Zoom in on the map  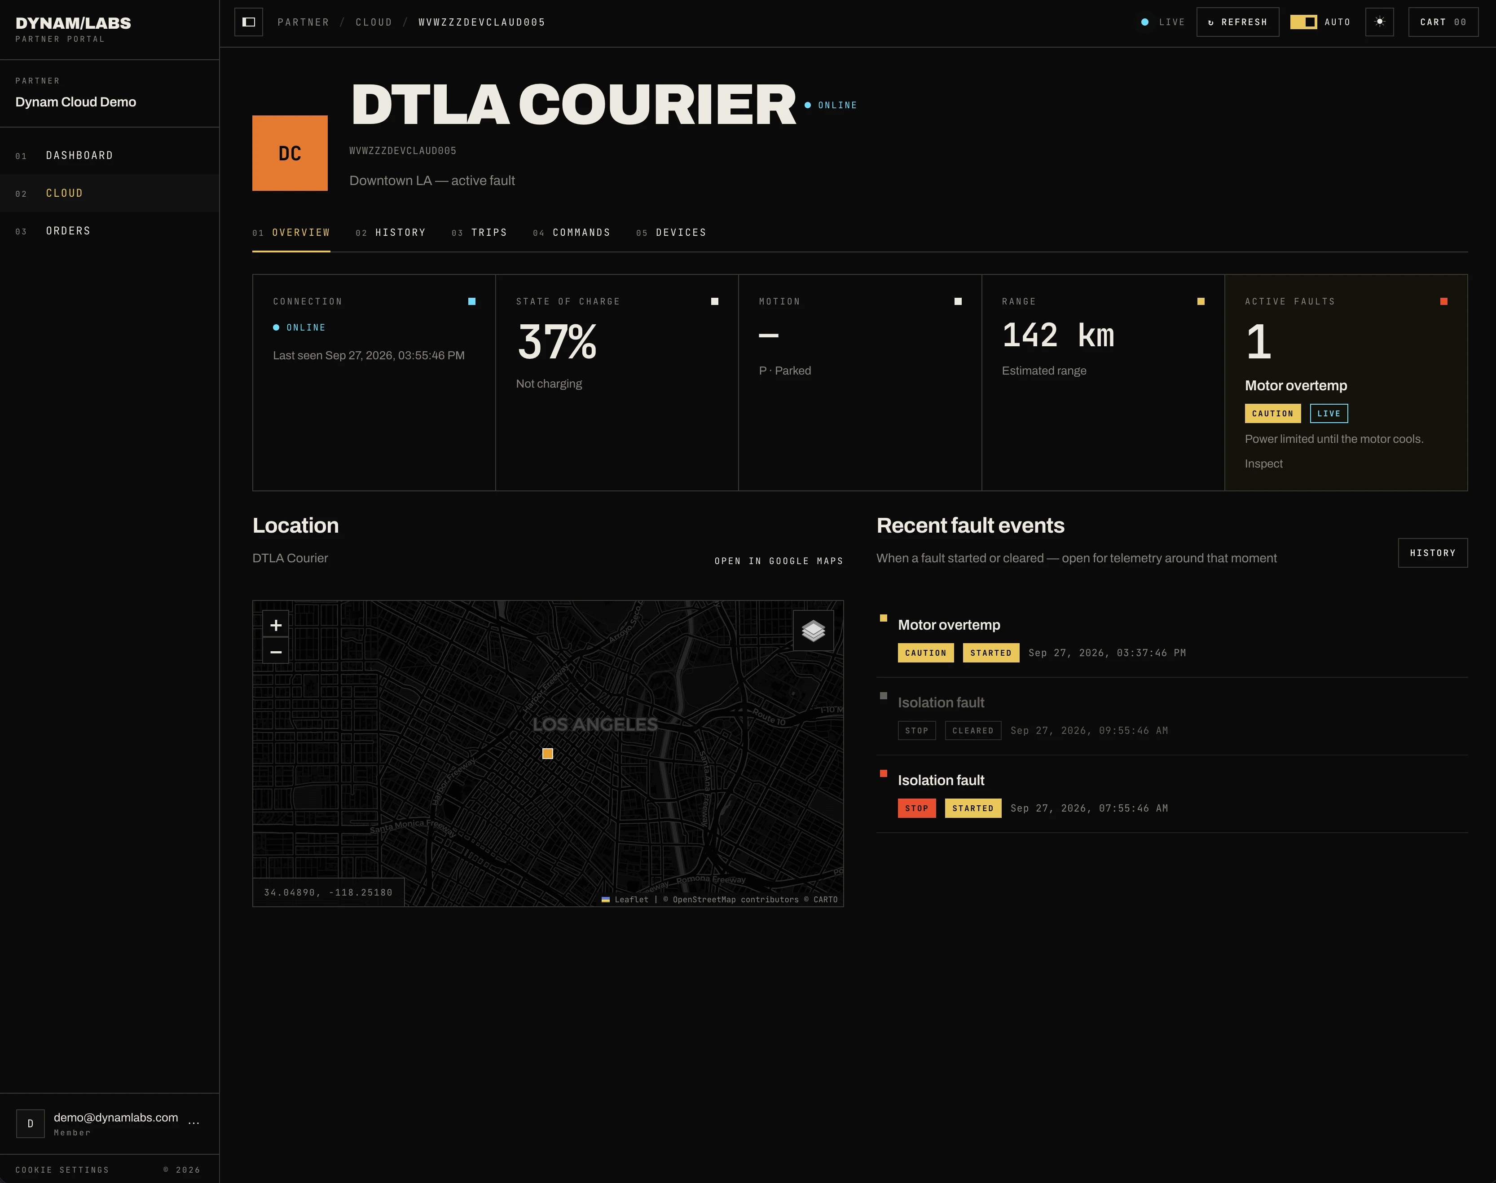pyautogui.click(x=276, y=626)
